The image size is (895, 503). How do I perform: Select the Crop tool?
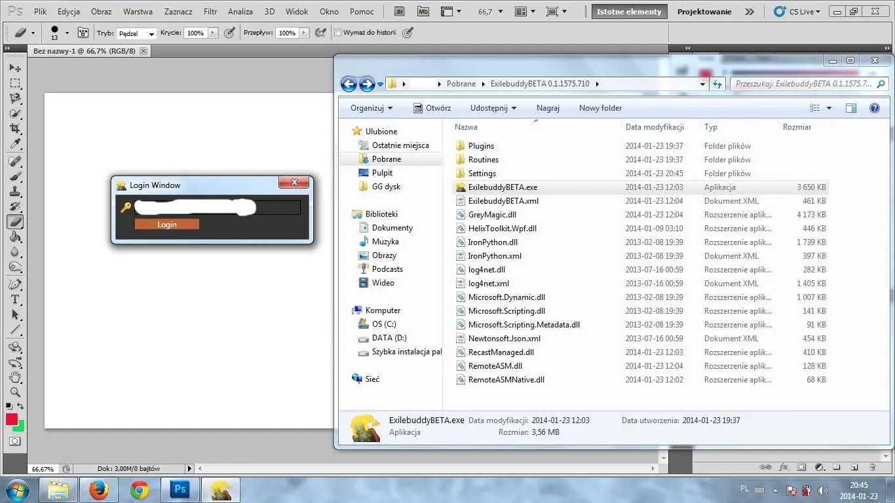tap(15, 129)
